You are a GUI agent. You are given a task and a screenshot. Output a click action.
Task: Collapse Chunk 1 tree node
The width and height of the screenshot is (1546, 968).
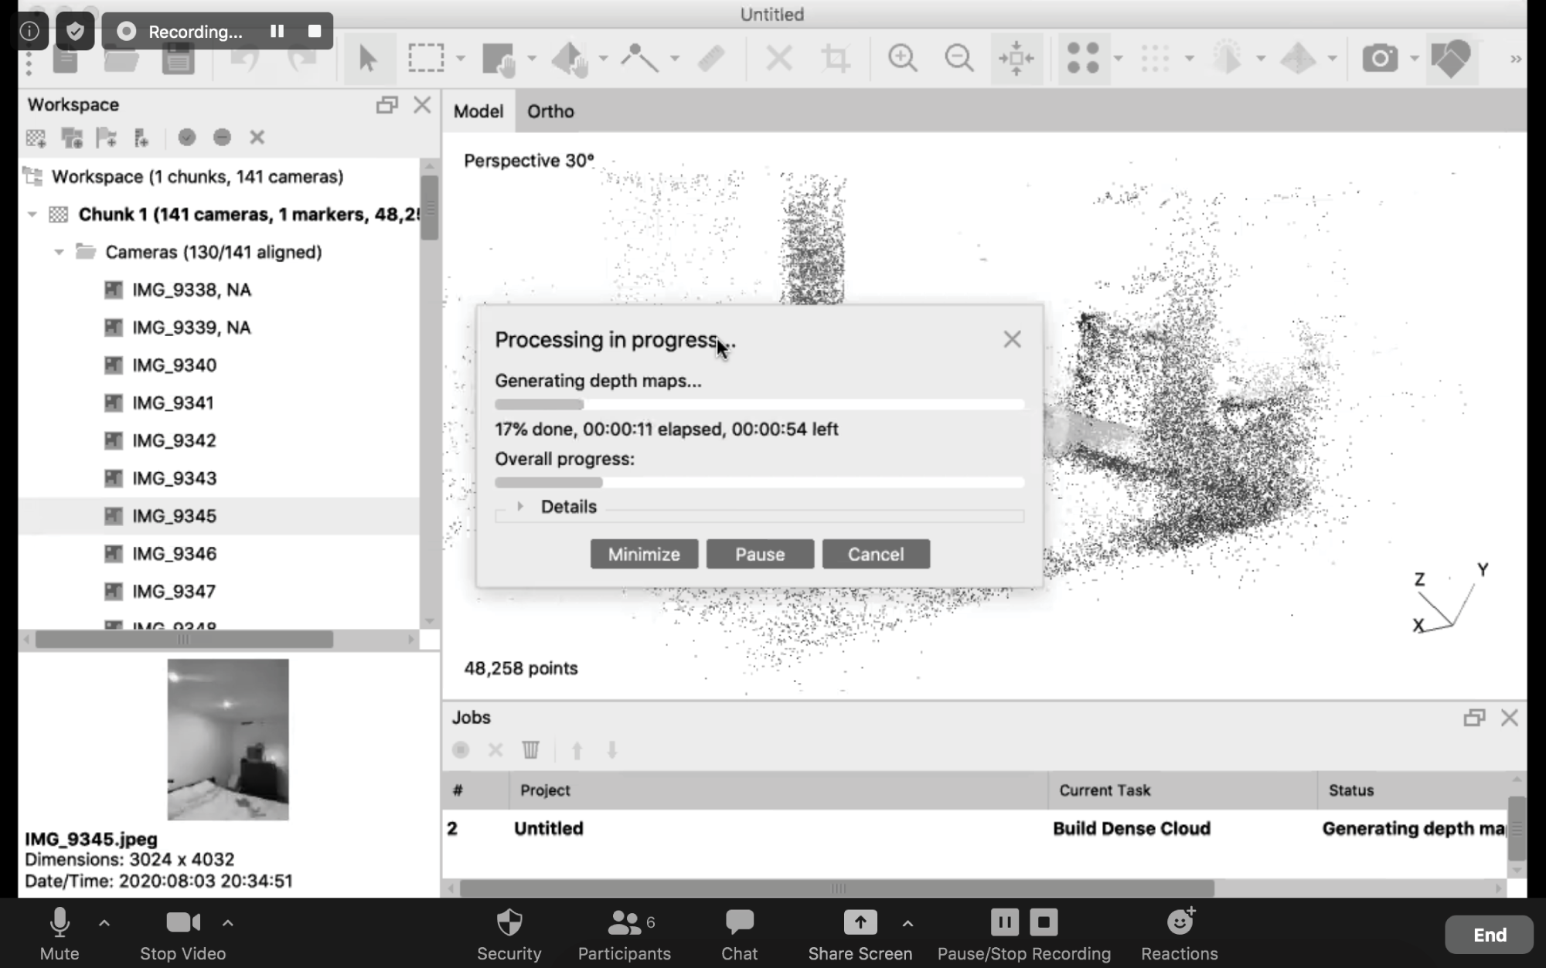coord(32,214)
